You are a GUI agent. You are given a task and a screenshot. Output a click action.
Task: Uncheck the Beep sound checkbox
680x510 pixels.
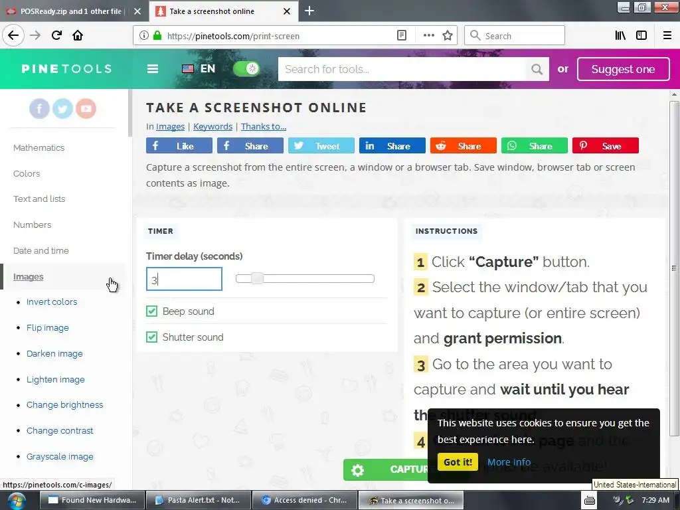[x=152, y=311]
